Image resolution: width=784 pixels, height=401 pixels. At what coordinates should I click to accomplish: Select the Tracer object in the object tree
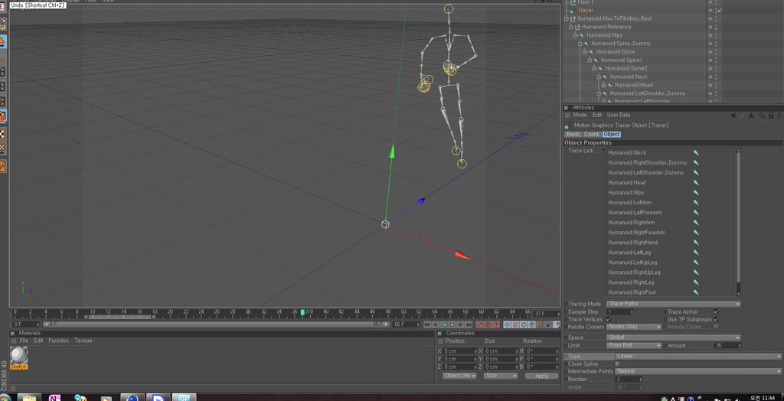(x=586, y=10)
